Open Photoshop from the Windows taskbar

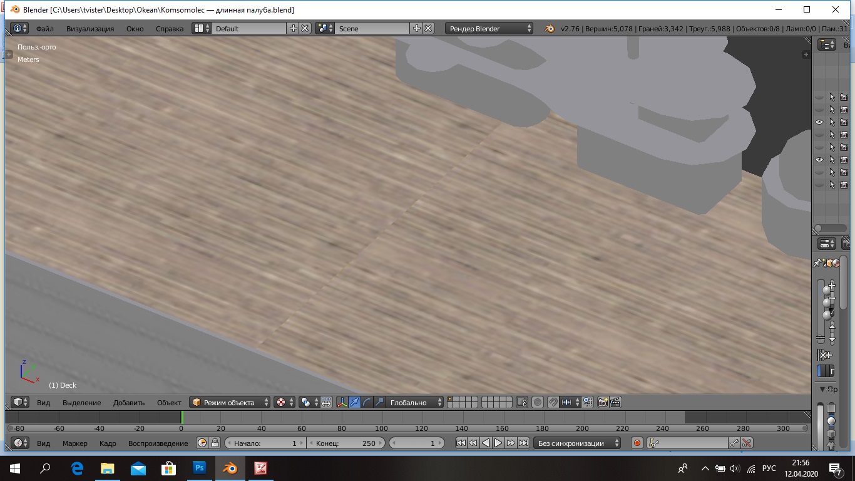[200, 468]
